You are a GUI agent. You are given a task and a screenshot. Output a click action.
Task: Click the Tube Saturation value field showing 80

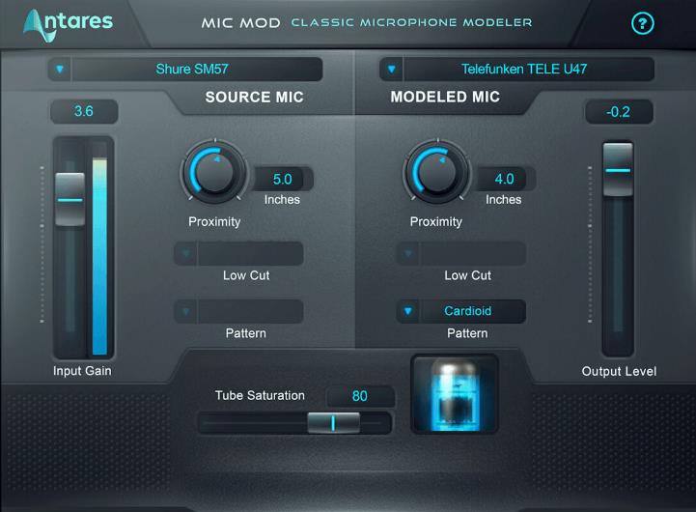coord(360,396)
